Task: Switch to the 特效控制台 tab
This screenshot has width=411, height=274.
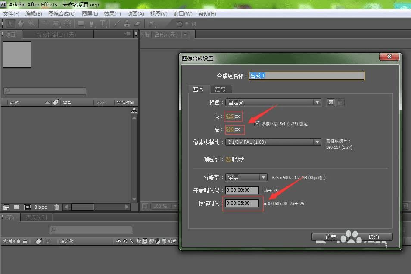Action: (56, 35)
